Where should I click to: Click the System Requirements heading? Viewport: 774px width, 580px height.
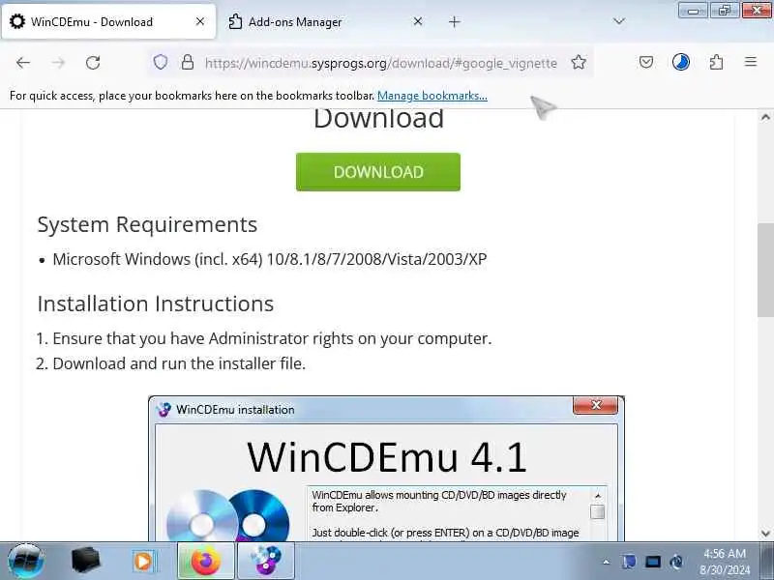point(147,225)
